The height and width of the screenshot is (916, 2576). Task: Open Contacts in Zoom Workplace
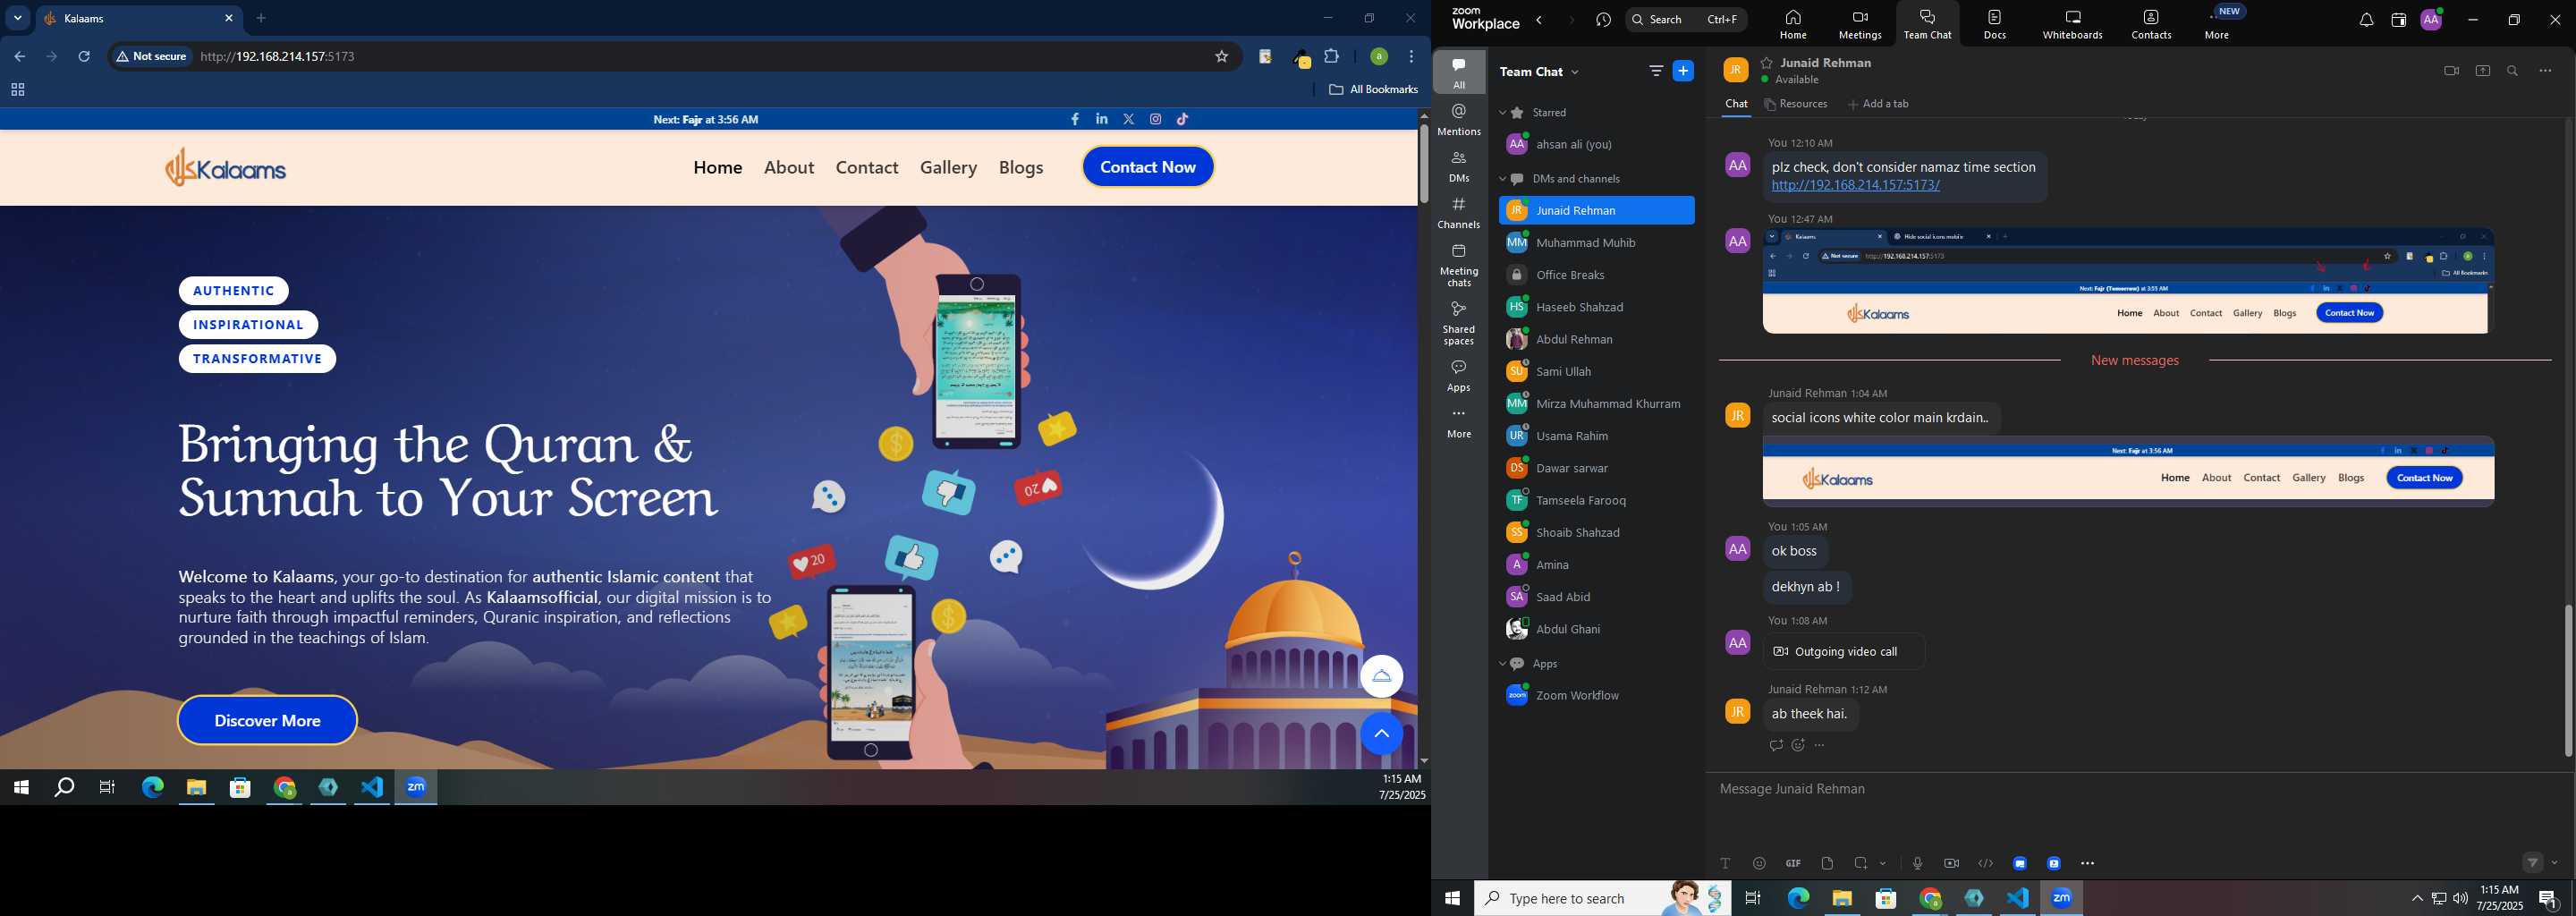click(2151, 23)
